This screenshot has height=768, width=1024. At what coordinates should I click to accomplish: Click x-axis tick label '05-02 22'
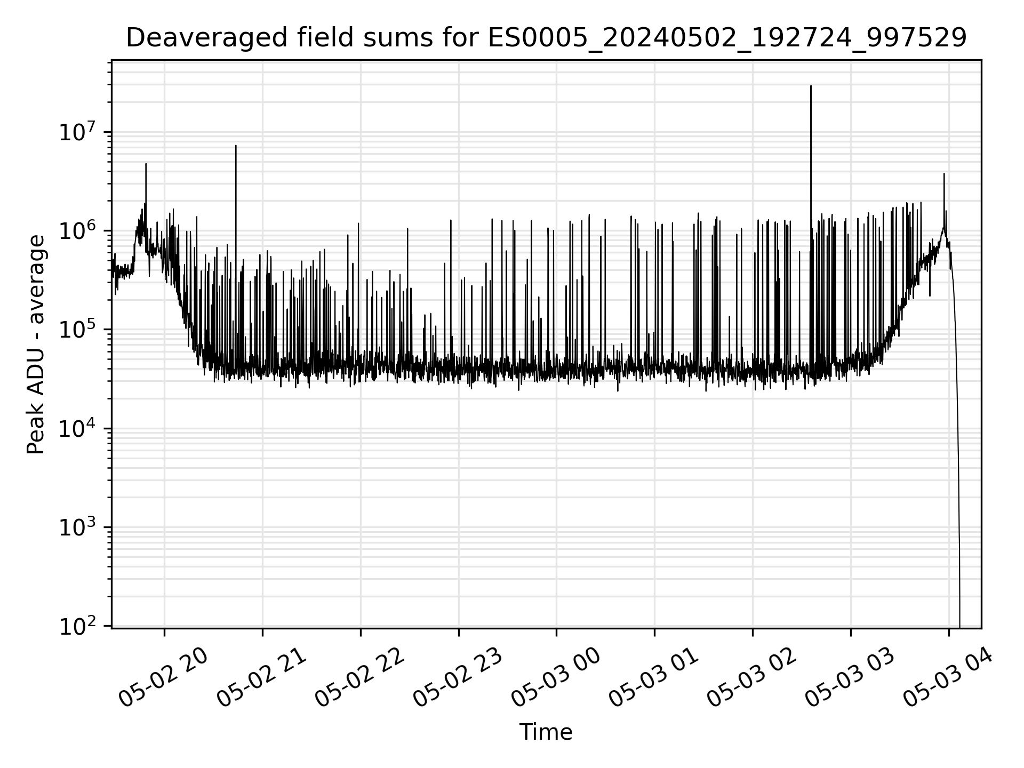359,678
